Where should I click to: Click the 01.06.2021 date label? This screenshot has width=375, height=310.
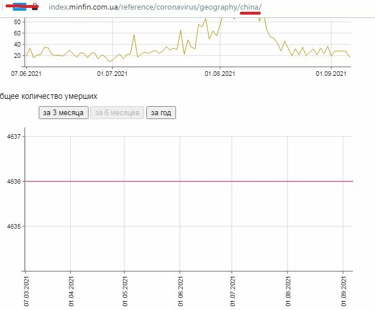180,291
